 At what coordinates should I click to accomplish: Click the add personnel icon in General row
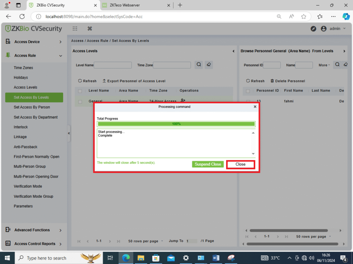183,100
